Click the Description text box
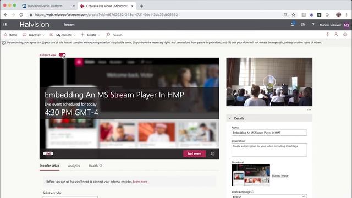This screenshot has height=198, width=352. (x=269, y=150)
